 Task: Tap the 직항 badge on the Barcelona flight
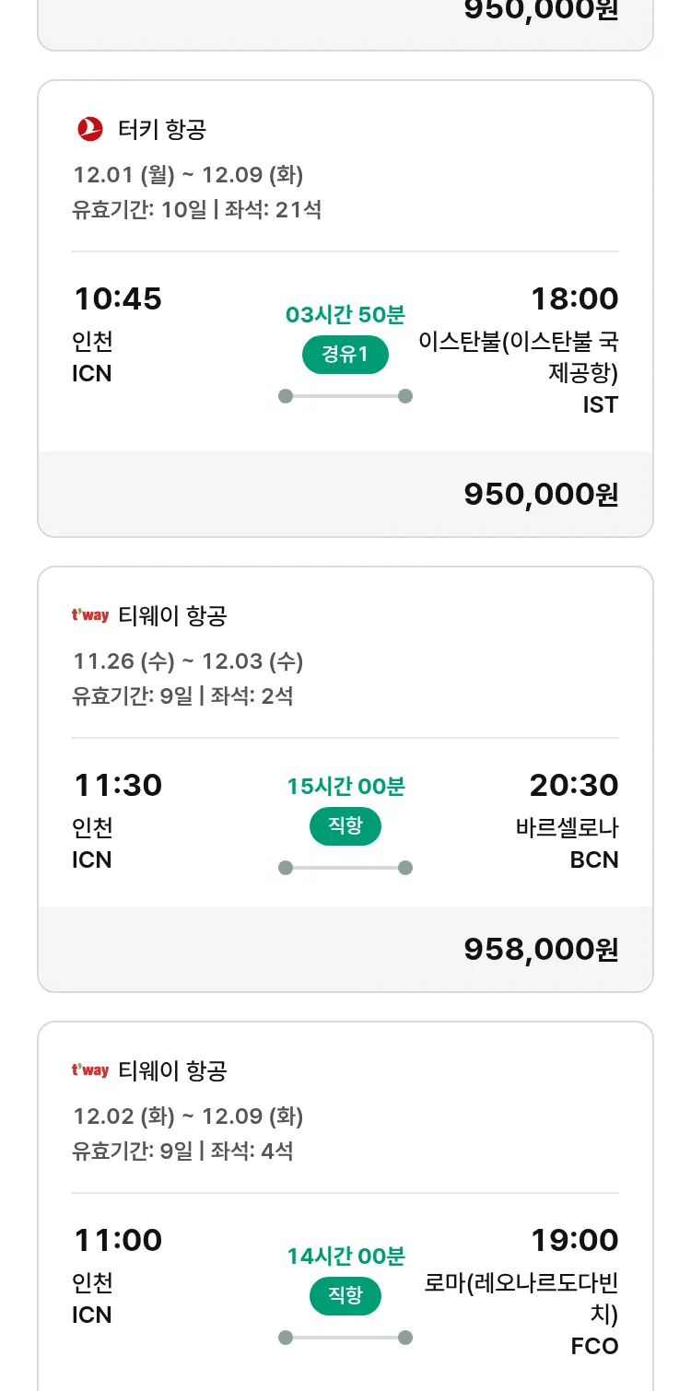[x=345, y=826]
